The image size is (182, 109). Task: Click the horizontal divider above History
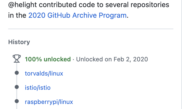(91, 29)
